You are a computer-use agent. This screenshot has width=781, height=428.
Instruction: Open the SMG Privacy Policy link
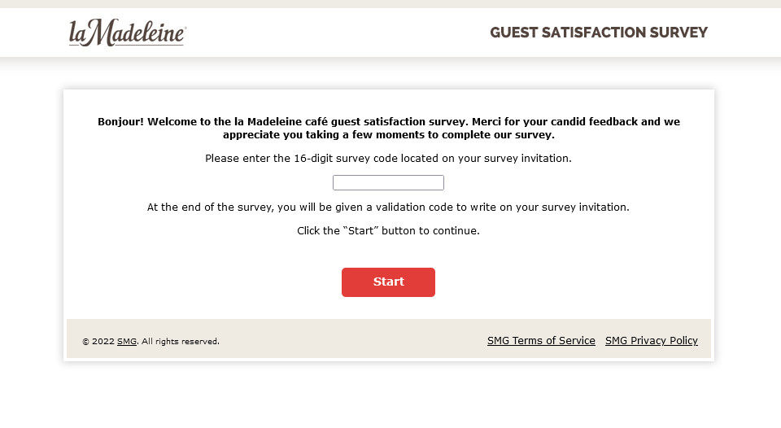(651, 340)
